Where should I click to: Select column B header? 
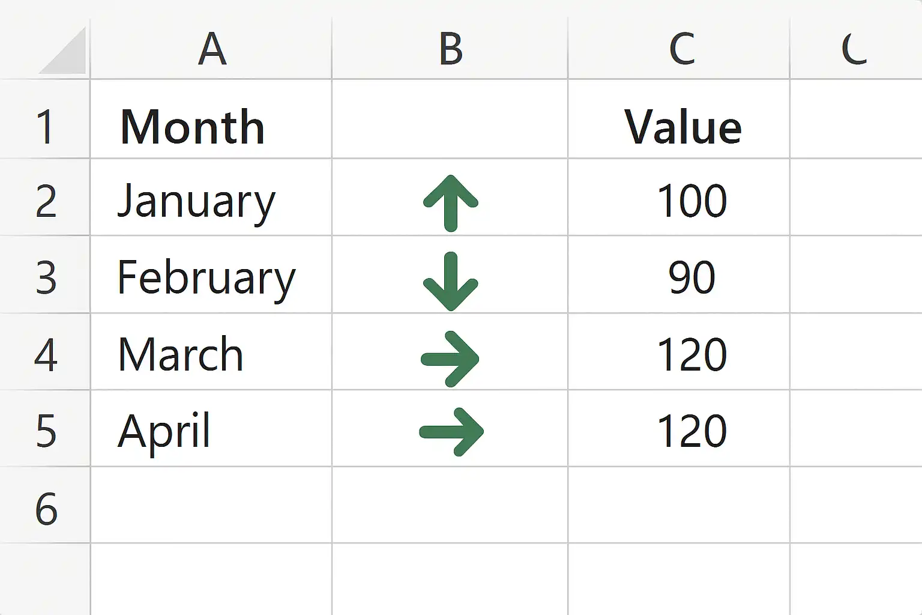pos(450,48)
